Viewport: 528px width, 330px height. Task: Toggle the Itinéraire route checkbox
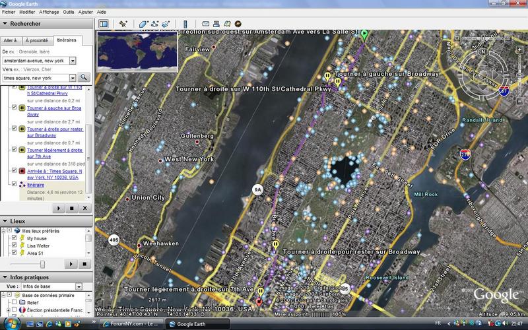(x=14, y=184)
